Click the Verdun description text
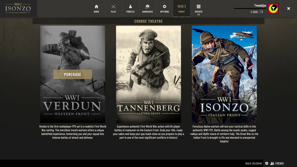 click(72, 132)
